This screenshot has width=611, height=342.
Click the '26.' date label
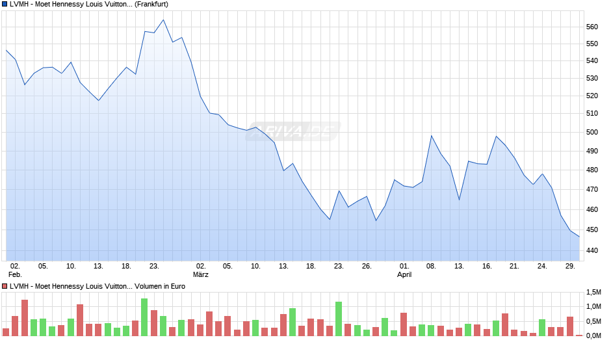coord(367,266)
